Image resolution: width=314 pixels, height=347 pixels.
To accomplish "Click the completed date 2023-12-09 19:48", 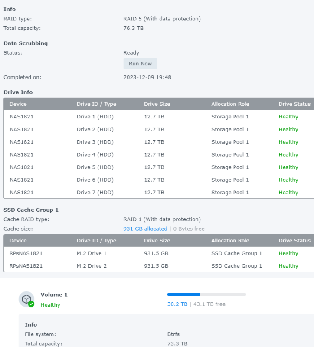I will click(x=147, y=77).
